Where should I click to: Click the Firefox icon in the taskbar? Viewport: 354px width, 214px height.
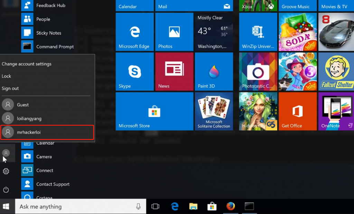(231, 206)
